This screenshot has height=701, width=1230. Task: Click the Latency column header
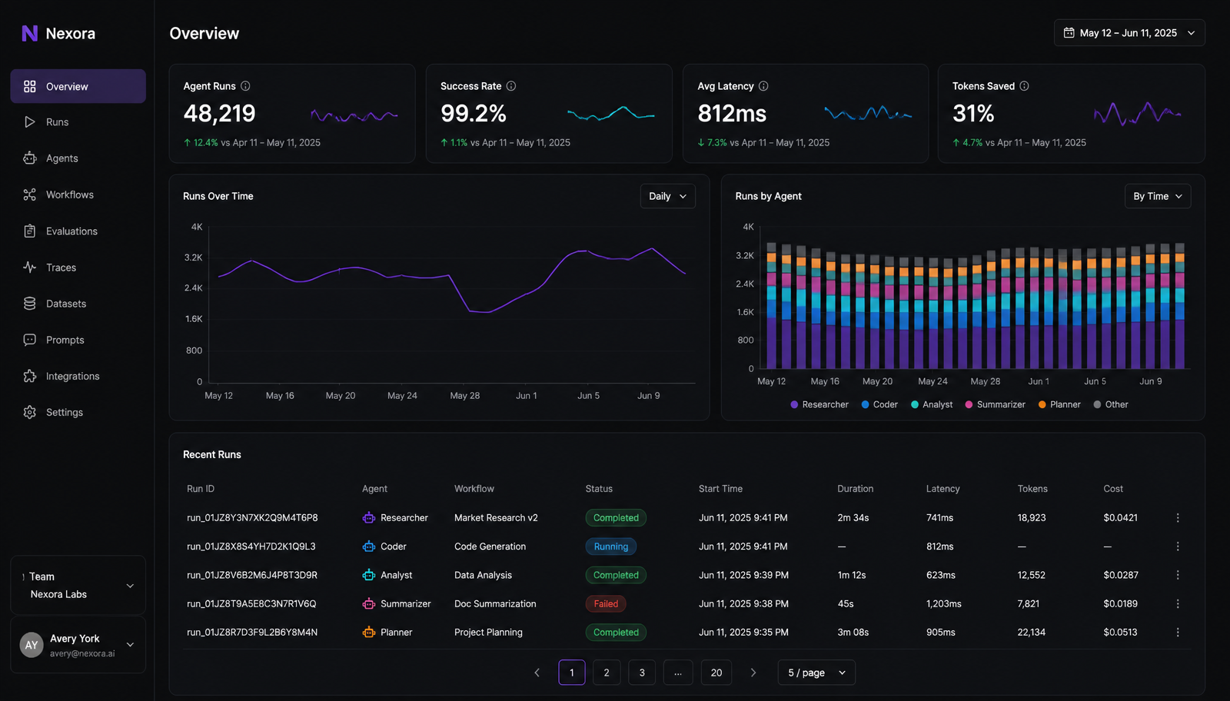(942, 489)
